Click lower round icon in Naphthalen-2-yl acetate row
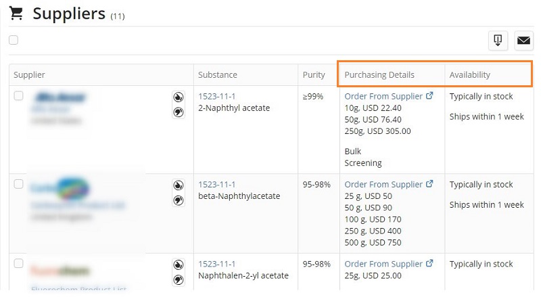 pos(179,279)
